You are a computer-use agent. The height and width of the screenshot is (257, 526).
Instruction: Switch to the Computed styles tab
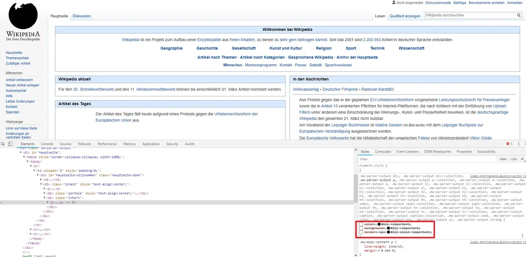(x=383, y=152)
